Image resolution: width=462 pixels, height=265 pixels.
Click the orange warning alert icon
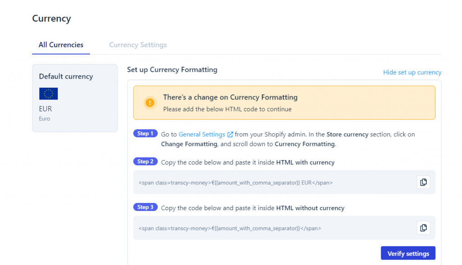[x=150, y=103]
